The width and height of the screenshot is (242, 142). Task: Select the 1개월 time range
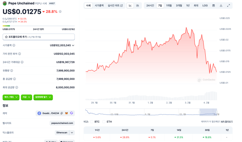click(169, 6)
